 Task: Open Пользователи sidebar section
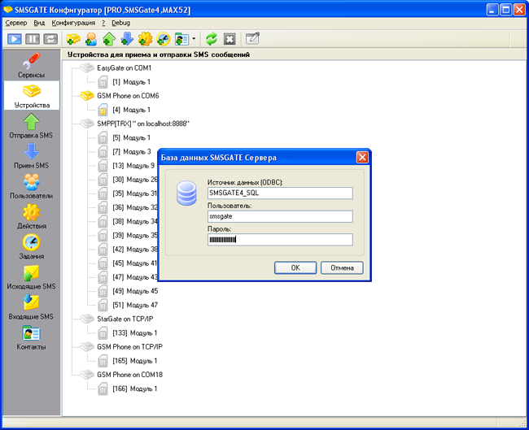point(32,186)
